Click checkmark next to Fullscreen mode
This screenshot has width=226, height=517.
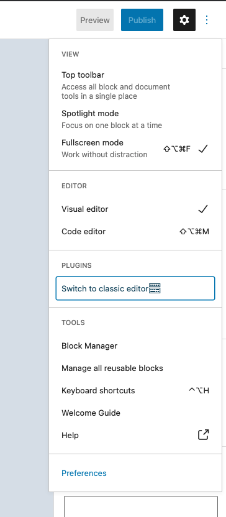tap(203, 149)
